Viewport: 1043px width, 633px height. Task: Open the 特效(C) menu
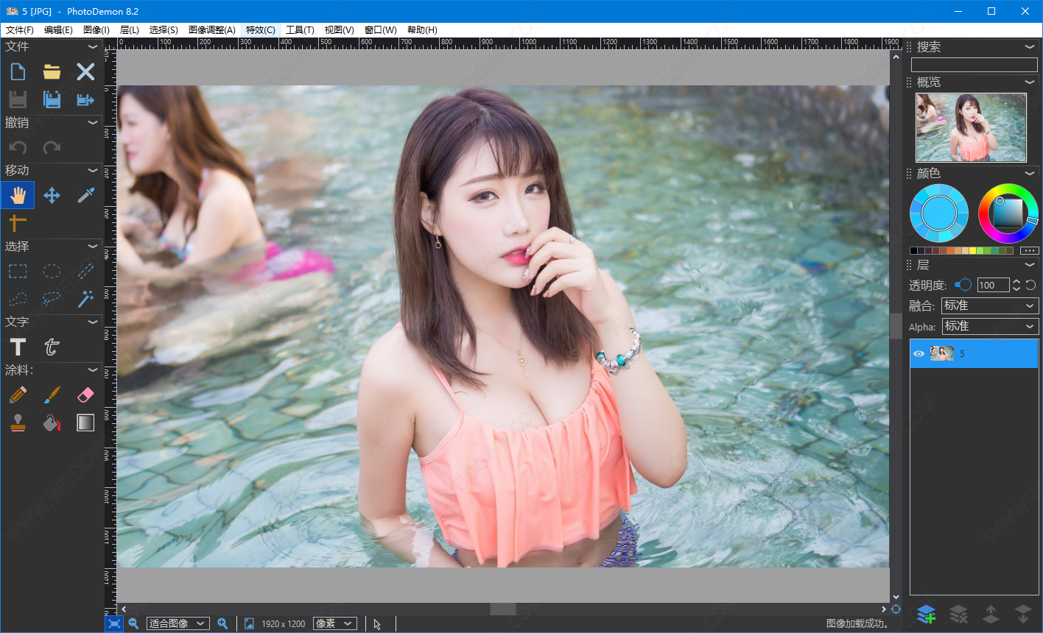[260, 30]
